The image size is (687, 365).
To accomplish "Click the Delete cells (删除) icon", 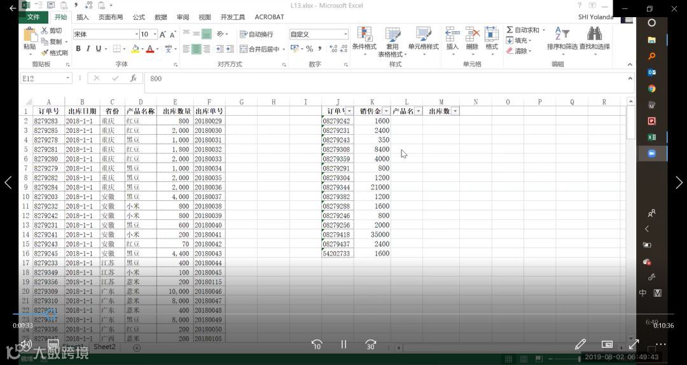I will coord(472,34).
